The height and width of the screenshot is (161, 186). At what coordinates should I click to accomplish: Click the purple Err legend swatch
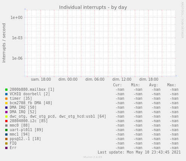(6, 148)
